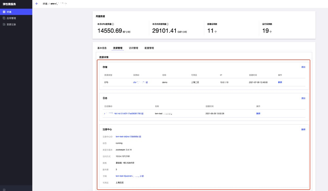Viewport: 328px width, 191px height.
Task: Click external link icon beside CFS instance ID
Action: click(x=147, y=82)
